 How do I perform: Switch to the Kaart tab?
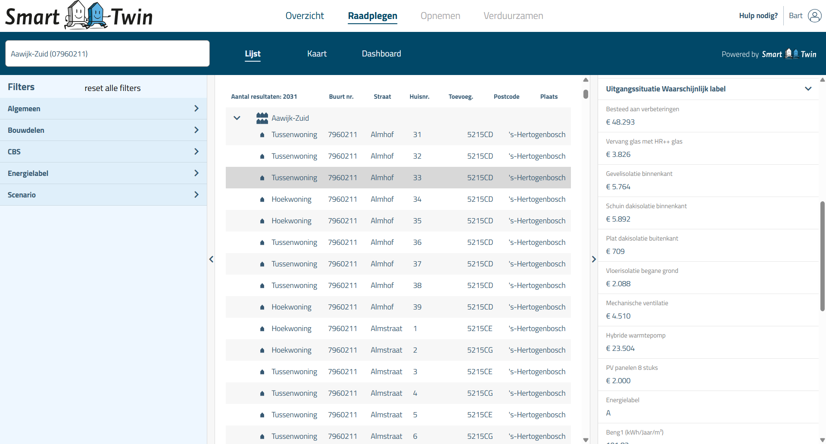[317, 54]
